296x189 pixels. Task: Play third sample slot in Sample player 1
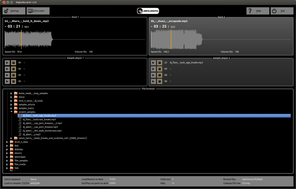coord(7,75)
